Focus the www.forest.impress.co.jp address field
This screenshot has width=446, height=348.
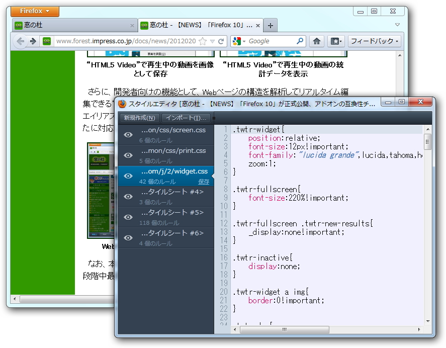point(126,41)
